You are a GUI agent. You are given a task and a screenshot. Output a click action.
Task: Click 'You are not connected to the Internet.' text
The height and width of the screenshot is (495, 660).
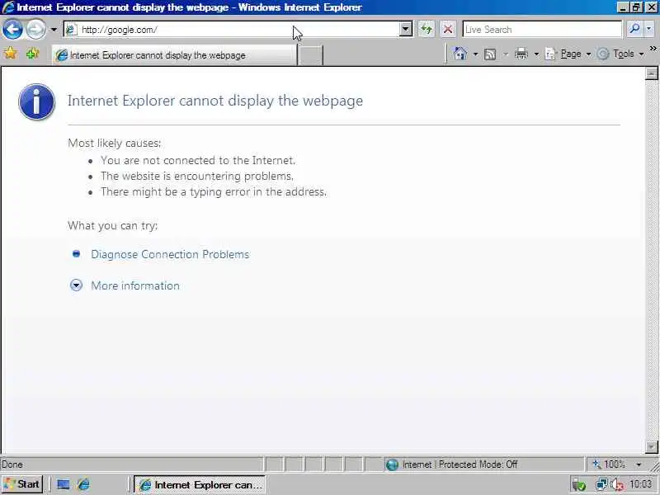tap(198, 160)
